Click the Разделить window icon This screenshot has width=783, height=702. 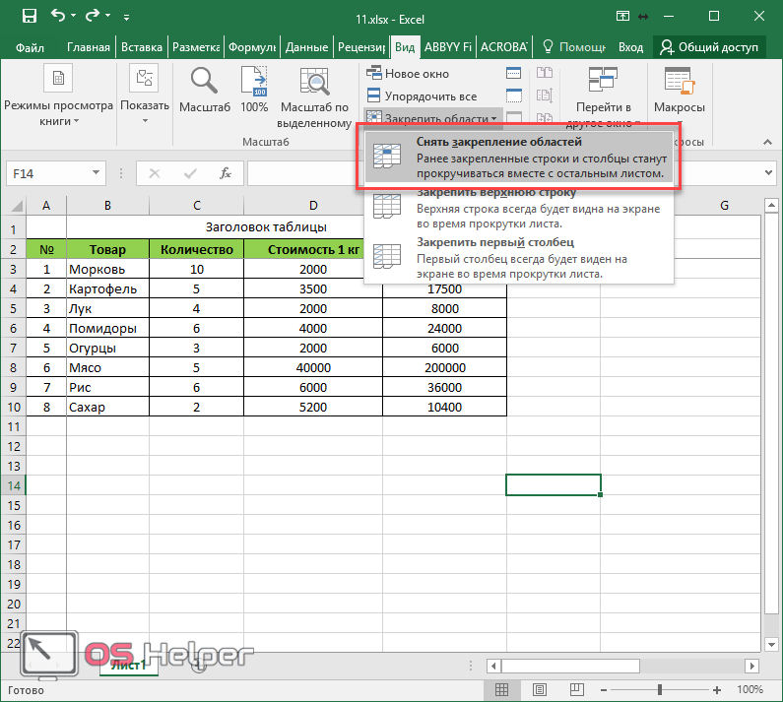tap(514, 74)
